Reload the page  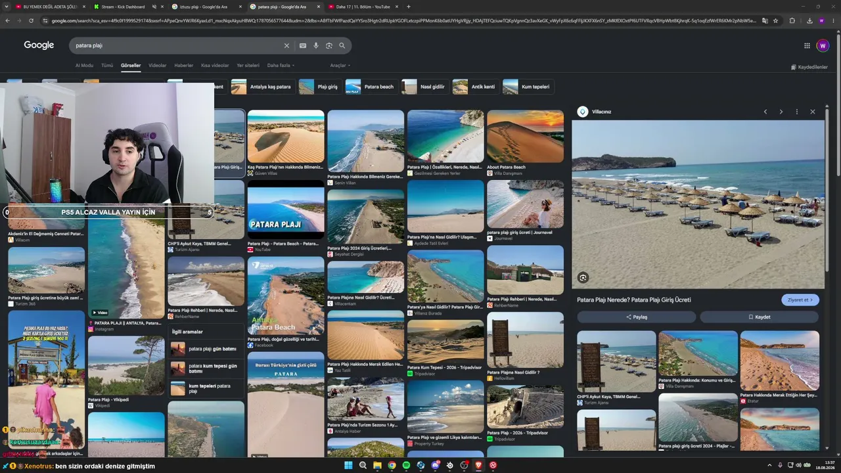click(x=31, y=20)
